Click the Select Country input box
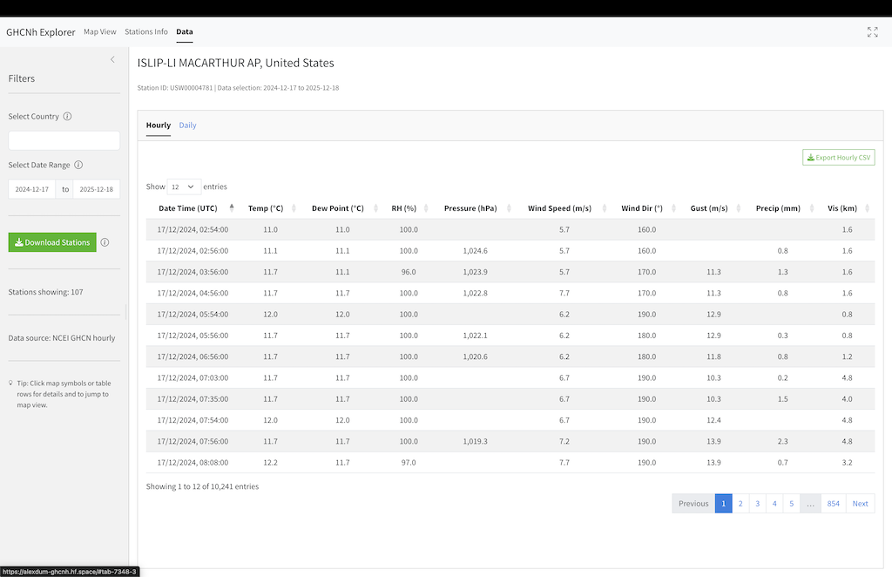 click(64, 139)
